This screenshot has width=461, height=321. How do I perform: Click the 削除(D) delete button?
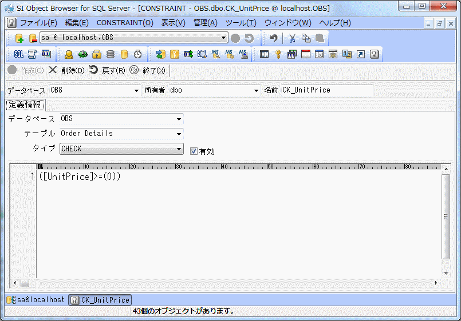coord(66,70)
